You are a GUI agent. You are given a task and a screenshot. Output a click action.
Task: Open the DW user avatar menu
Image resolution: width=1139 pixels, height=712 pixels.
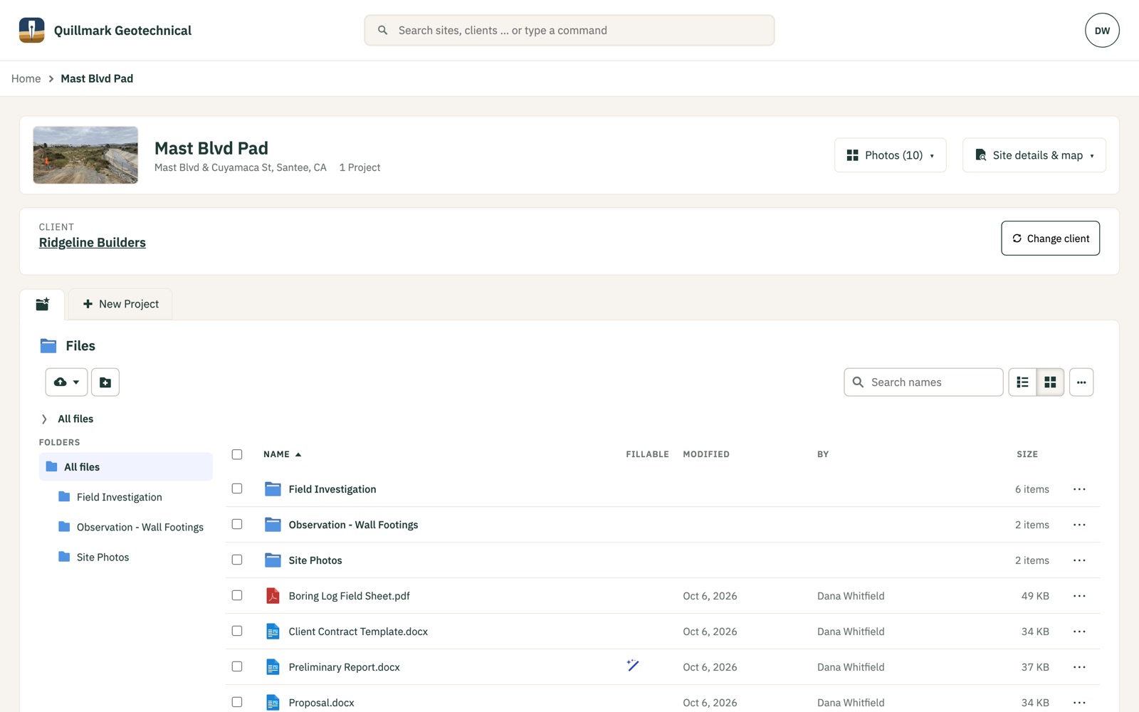tap(1102, 30)
